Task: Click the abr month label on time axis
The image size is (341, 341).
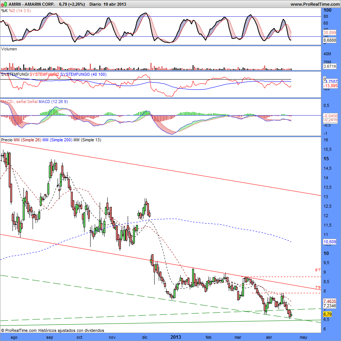Action: [269, 338]
